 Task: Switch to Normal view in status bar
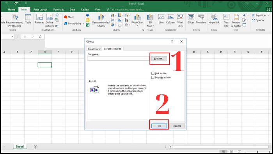tap(223, 152)
